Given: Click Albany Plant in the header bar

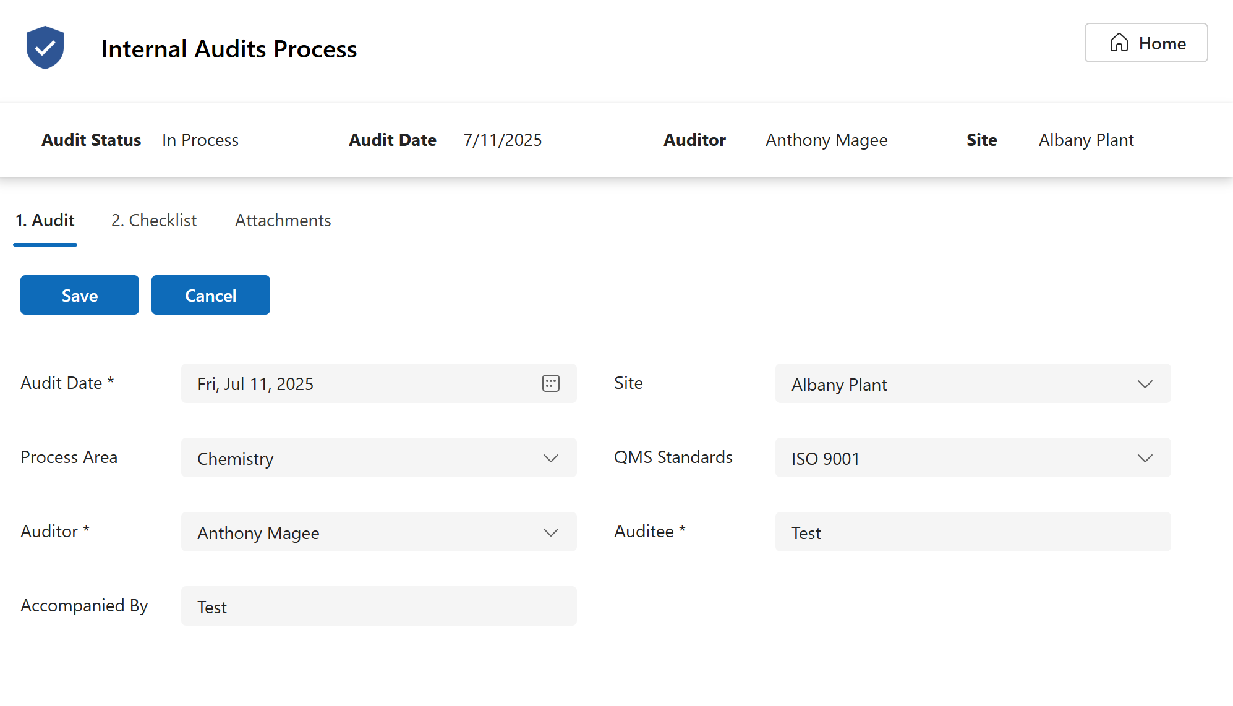Looking at the screenshot, I should (x=1085, y=140).
